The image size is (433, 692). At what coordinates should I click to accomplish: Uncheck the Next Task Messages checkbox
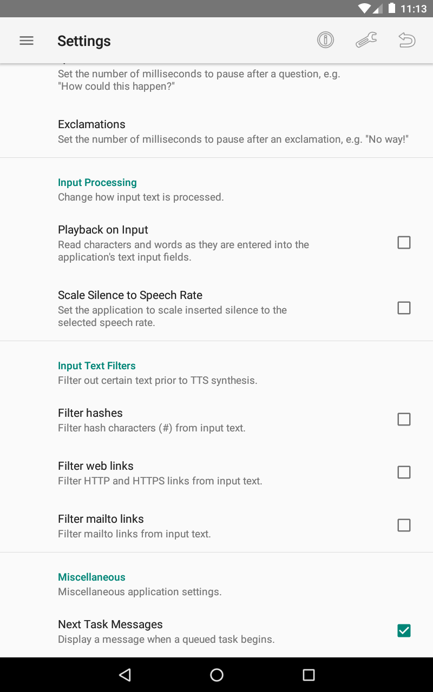(x=404, y=631)
